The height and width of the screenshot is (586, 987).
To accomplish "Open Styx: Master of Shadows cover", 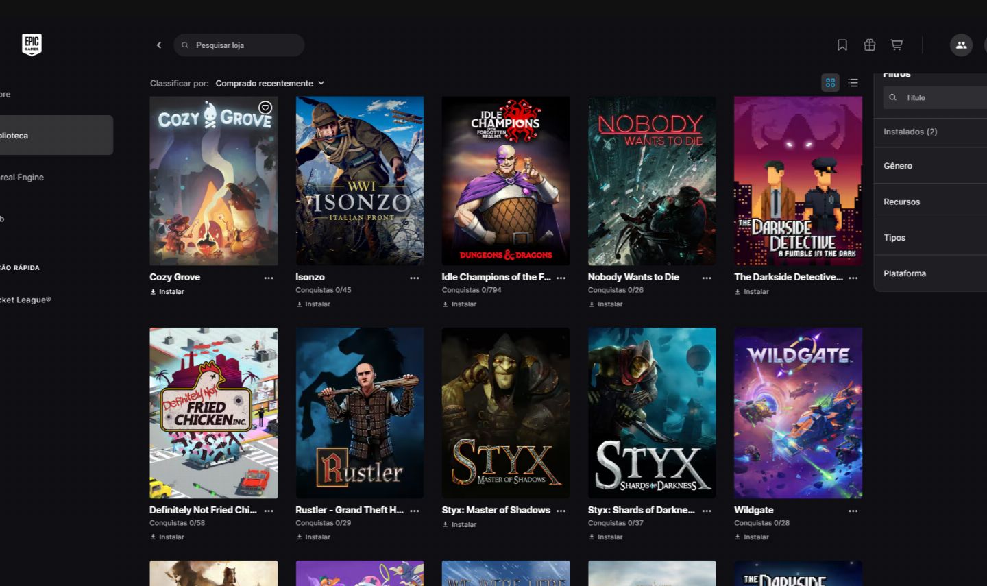I will (506, 413).
